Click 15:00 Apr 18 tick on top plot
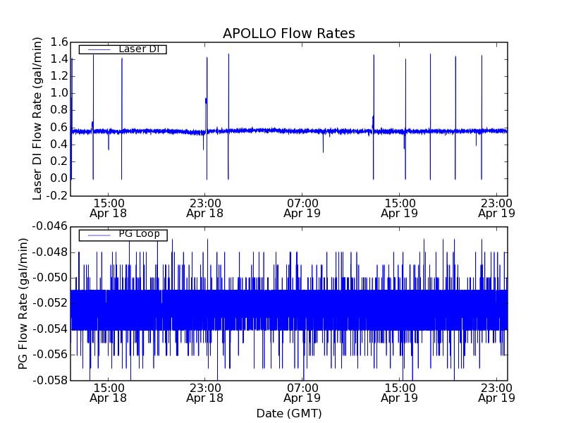This screenshot has width=564, height=423. (107, 207)
